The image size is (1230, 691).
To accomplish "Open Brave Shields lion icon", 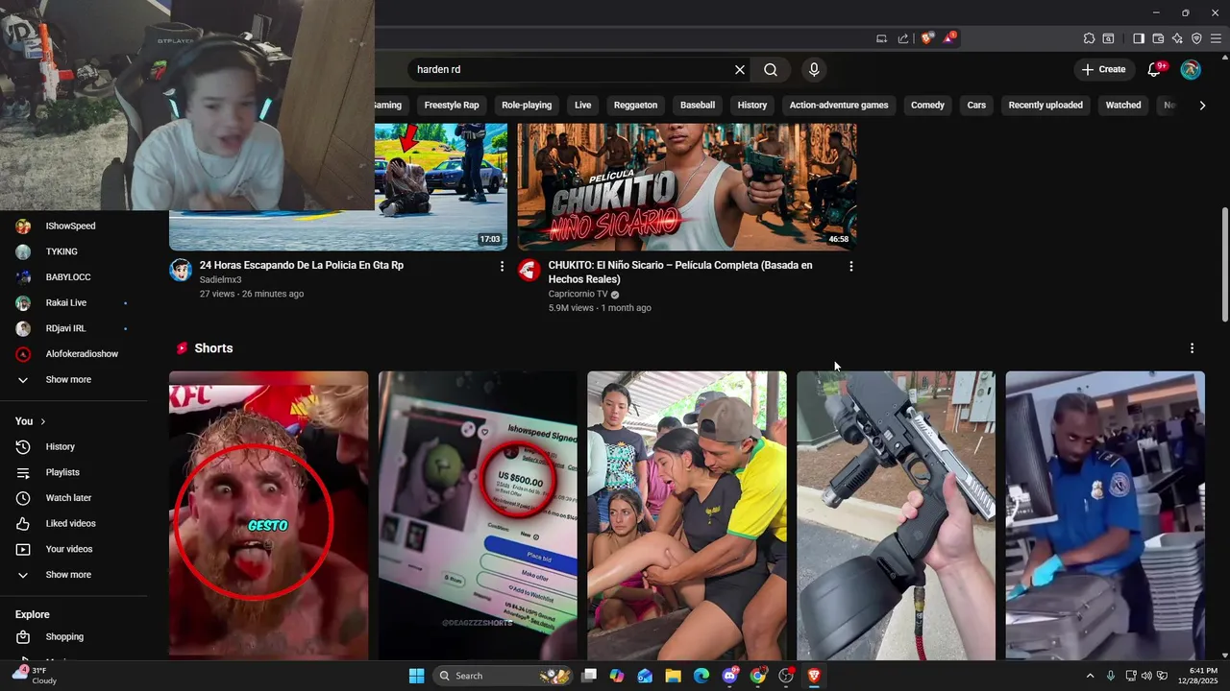I will (x=926, y=38).
